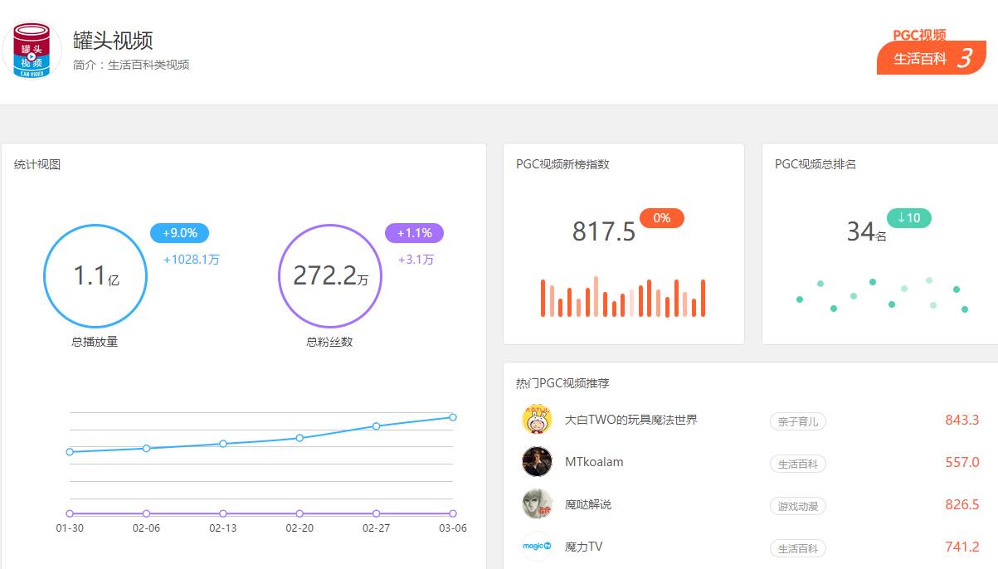The width and height of the screenshot is (998, 569).
Task: Click the 02-27 data point on blue line
Action: pyautogui.click(x=376, y=426)
